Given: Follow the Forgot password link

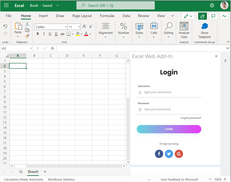Looking at the screenshot, I should click(x=191, y=118).
